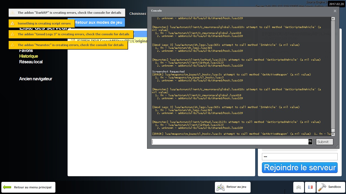
Task: Click the 'Screenshot Requested' console line
Action: coord(168,72)
